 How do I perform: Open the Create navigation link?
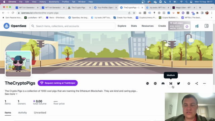point(162,26)
